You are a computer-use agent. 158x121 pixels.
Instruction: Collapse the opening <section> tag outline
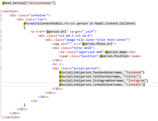coord(1,11)
